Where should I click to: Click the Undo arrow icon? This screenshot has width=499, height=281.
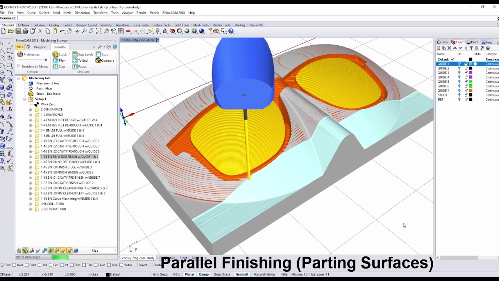62,31
